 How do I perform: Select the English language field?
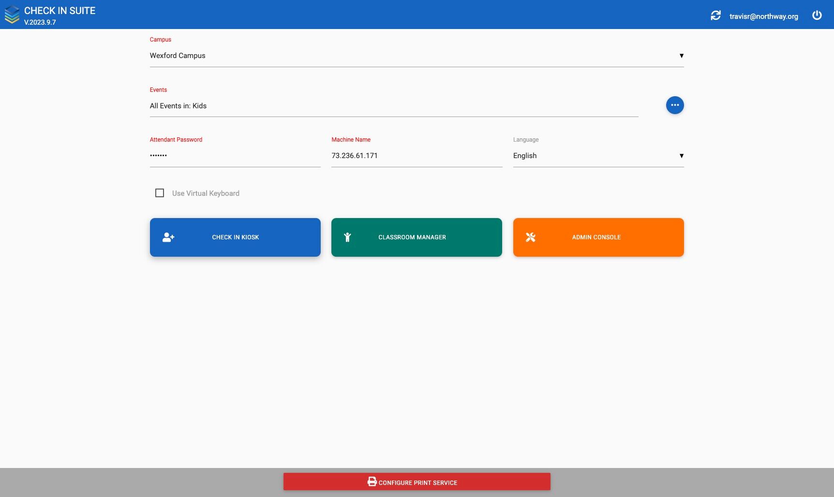pos(598,156)
